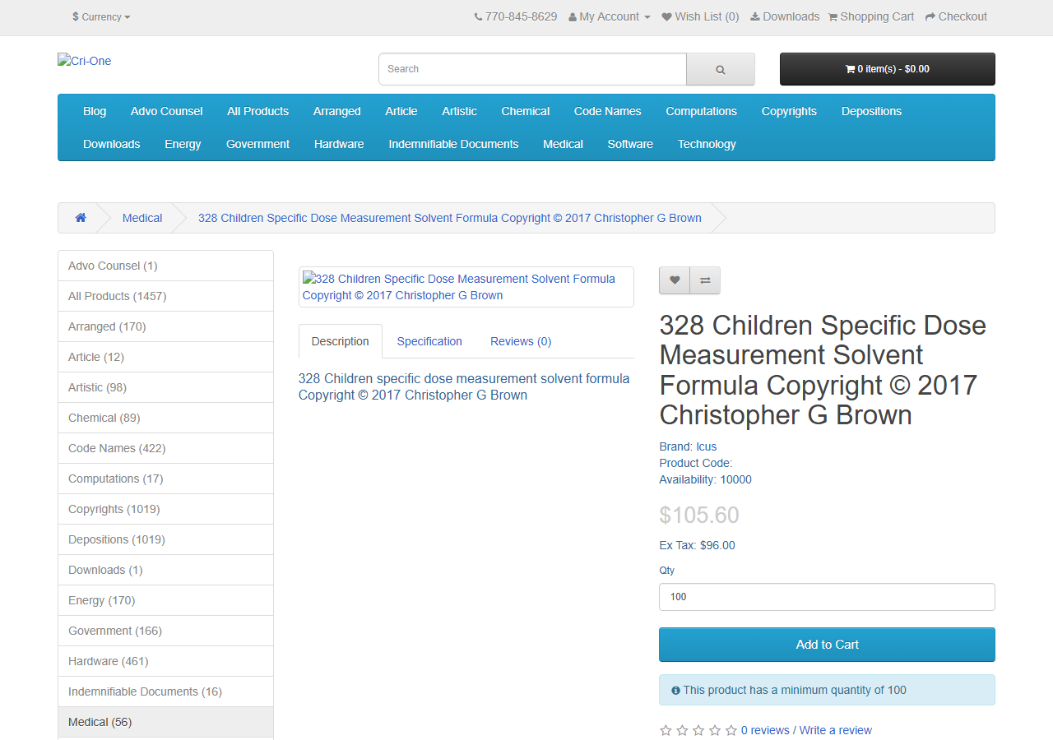
Task: Open Government in navigation bar
Action: click(x=257, y=144)
